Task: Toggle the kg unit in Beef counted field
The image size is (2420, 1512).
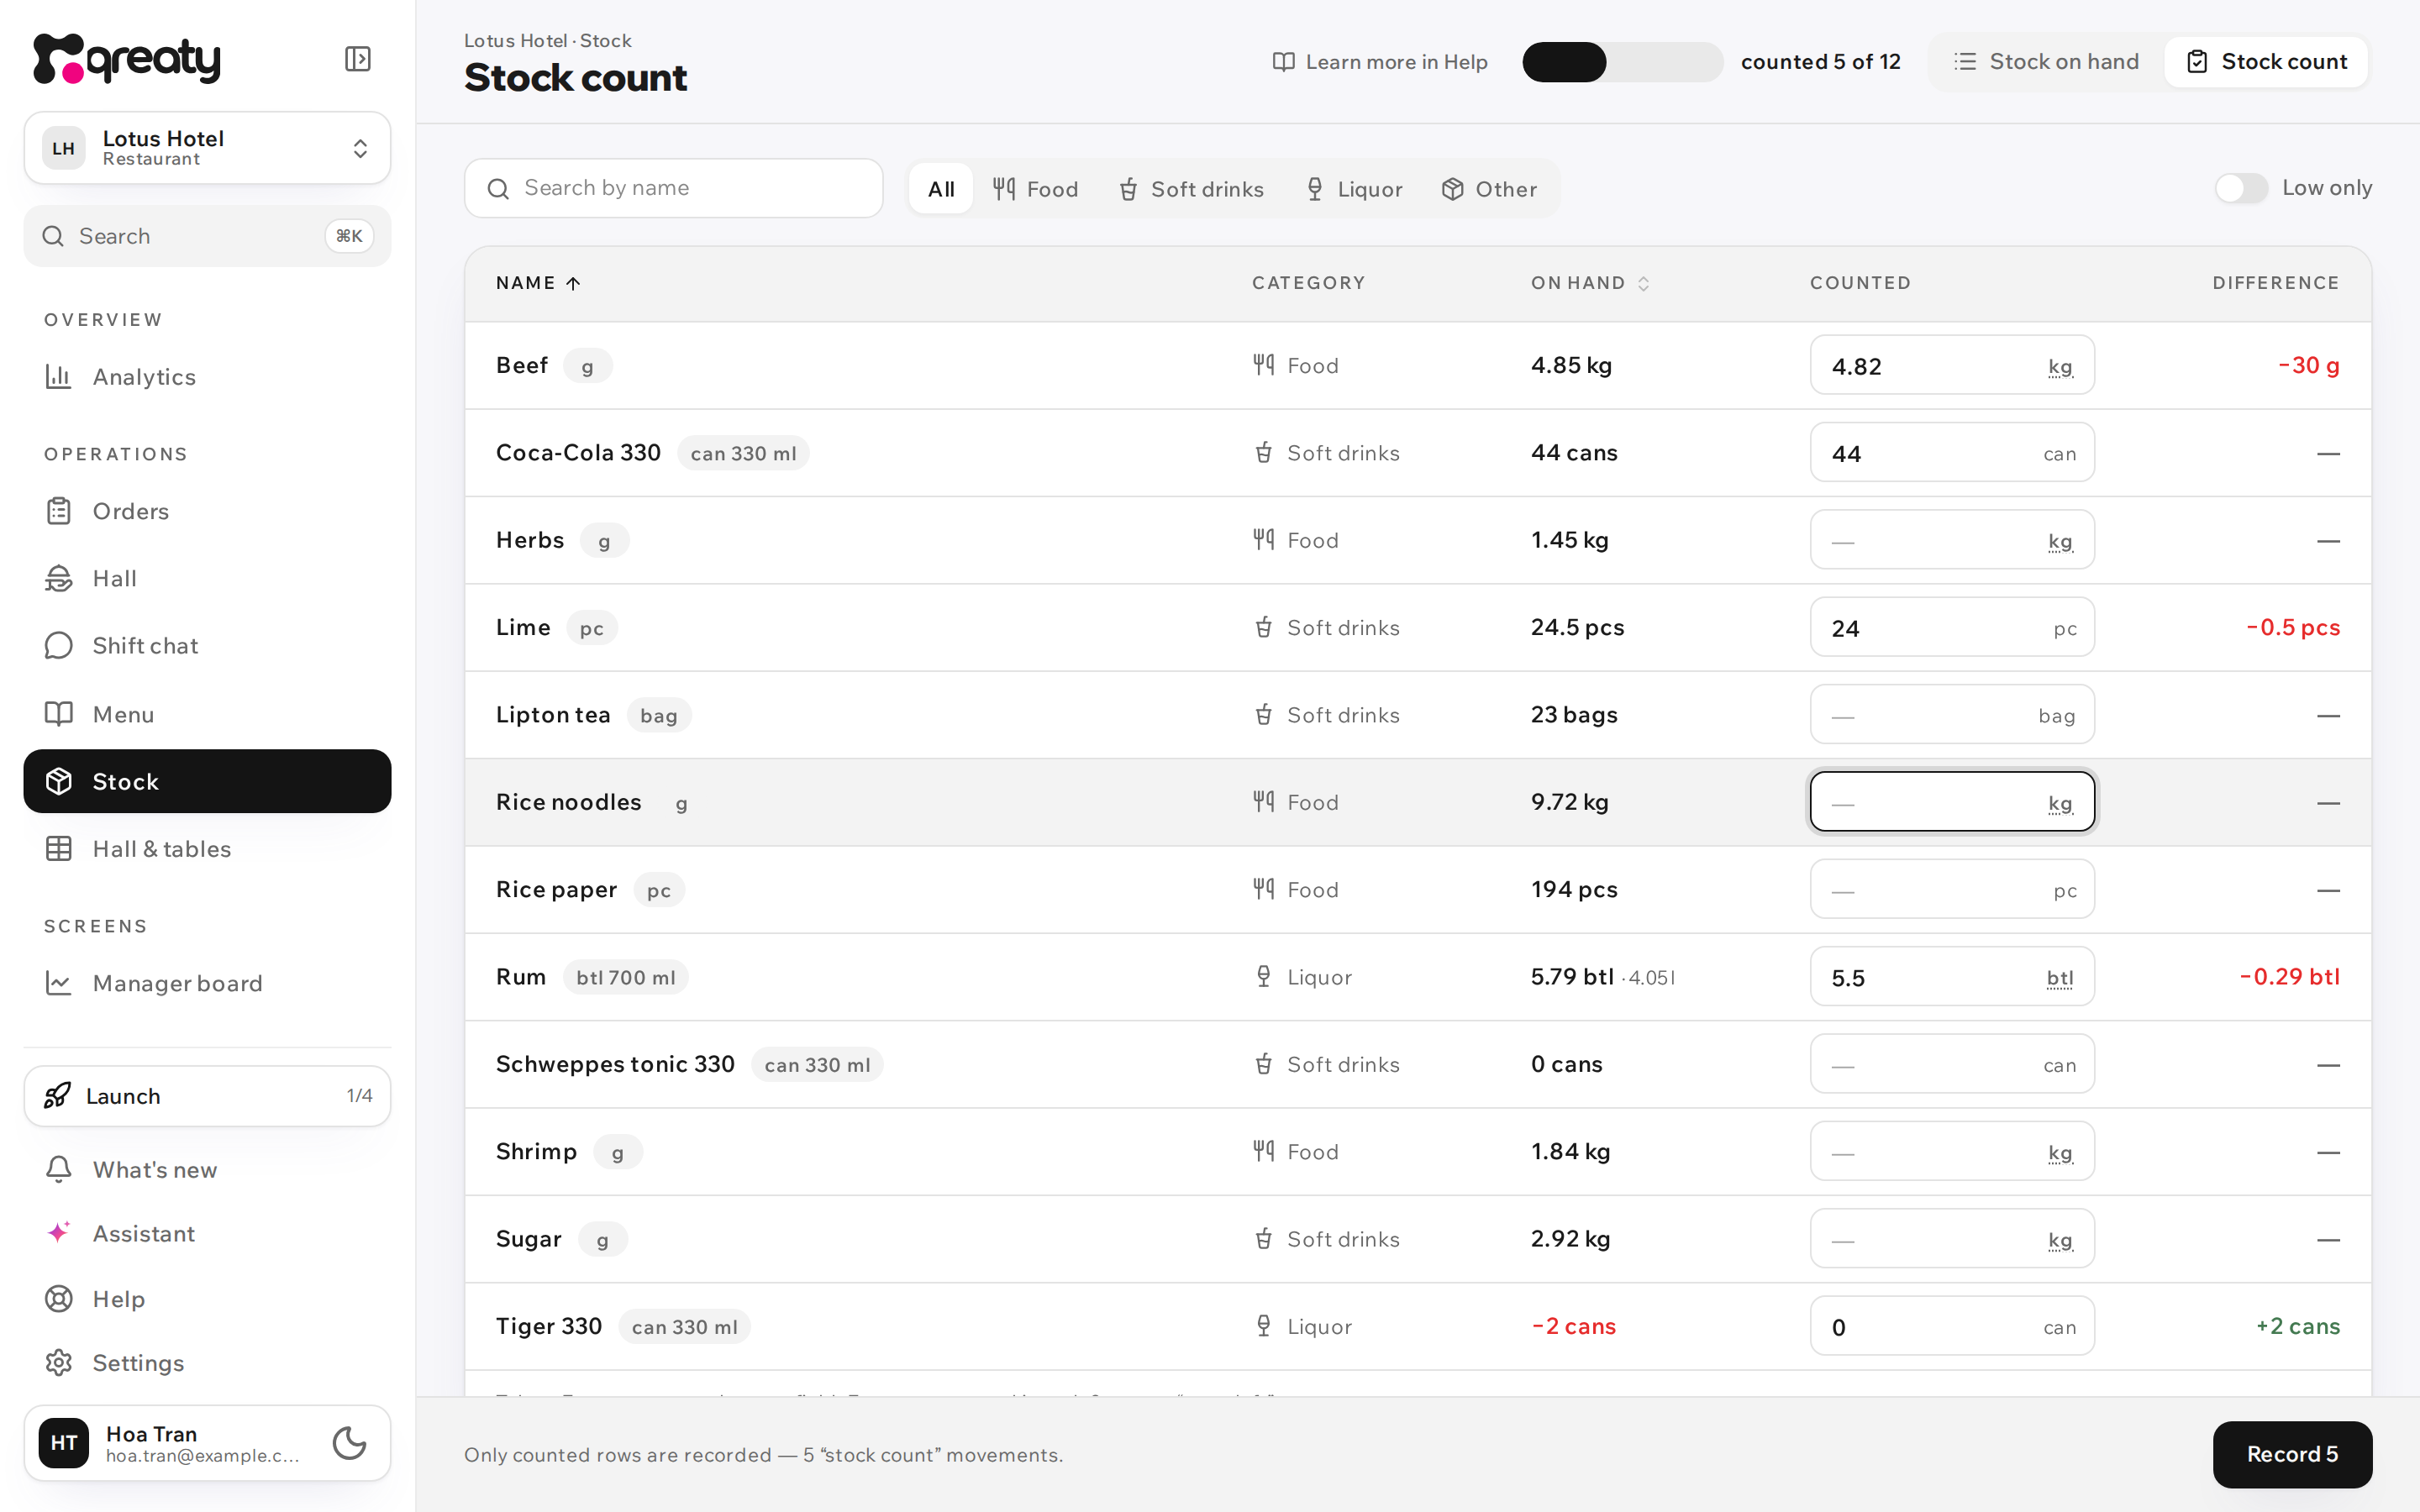Action: [2060, 367]
